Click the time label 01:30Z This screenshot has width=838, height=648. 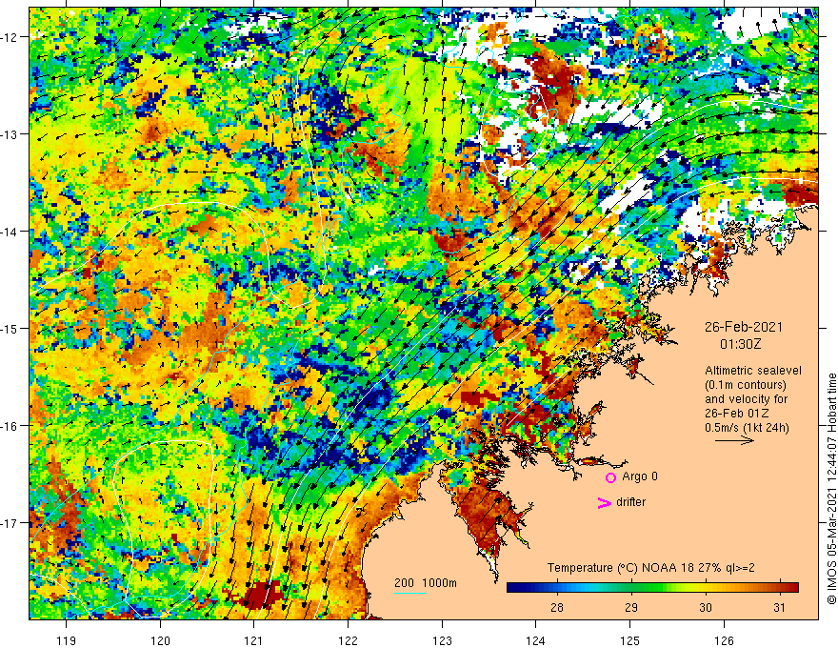click(x=741, y=344)
